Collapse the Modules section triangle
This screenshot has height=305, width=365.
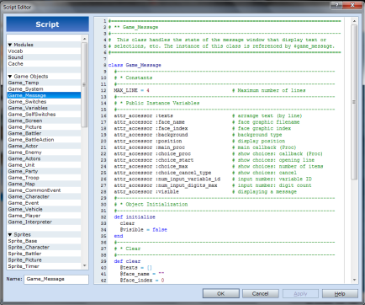click(x=10, y=45)
